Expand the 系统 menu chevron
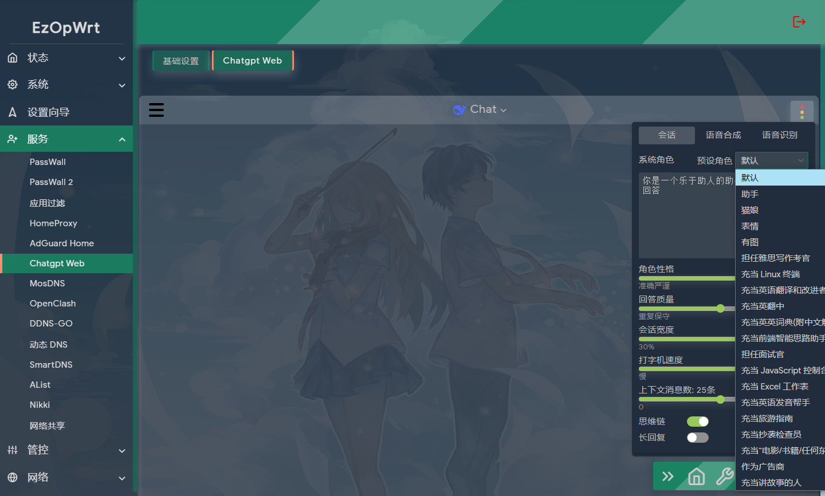 [122, 85]
